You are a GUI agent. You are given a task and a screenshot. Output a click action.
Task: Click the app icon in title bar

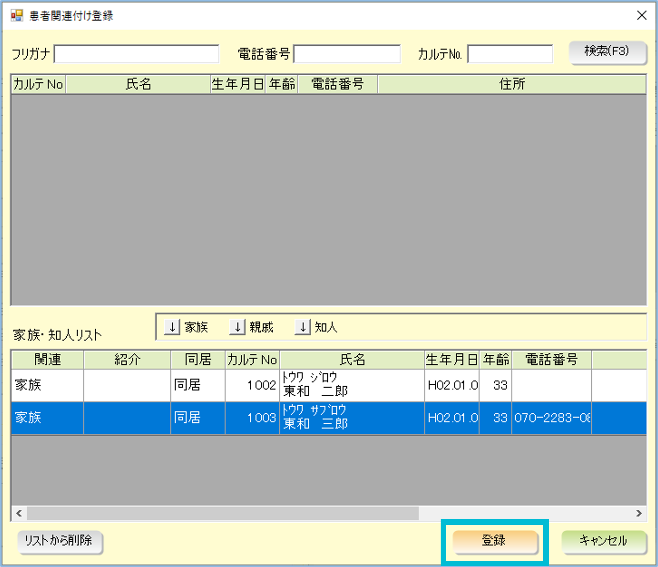coord(17,15)
